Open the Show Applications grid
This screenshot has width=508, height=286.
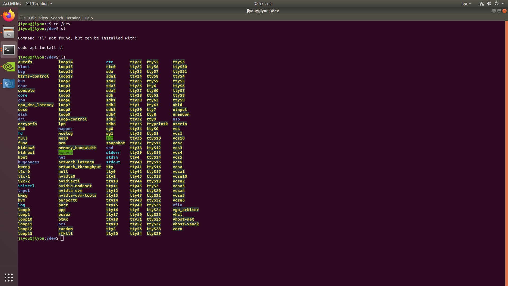9,277
